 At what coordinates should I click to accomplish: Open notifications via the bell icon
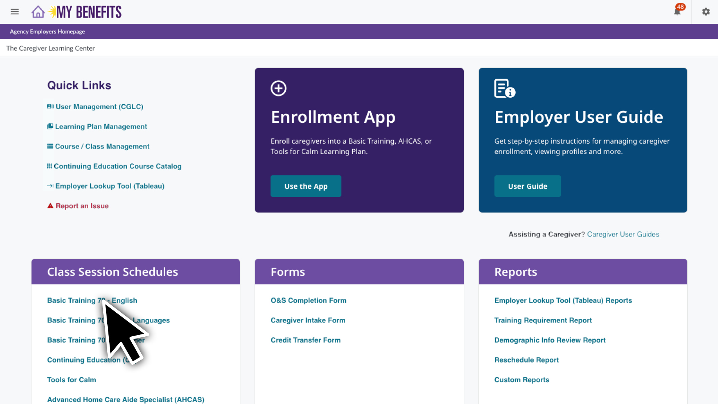click(x=677, y=12)
